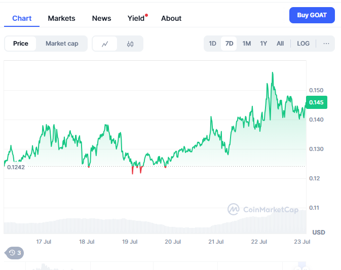Open the About tab
The height and width of the screenshot is (270, 341).
coord(171,18)
